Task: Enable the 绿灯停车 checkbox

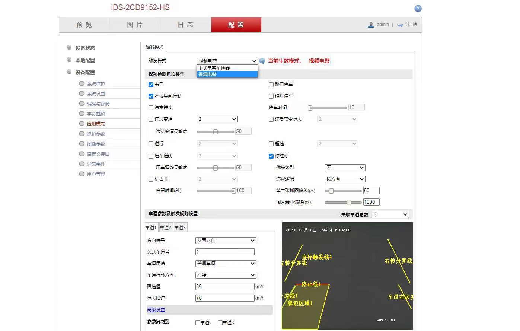Action: pyautogui.click(x=271, y=96)
